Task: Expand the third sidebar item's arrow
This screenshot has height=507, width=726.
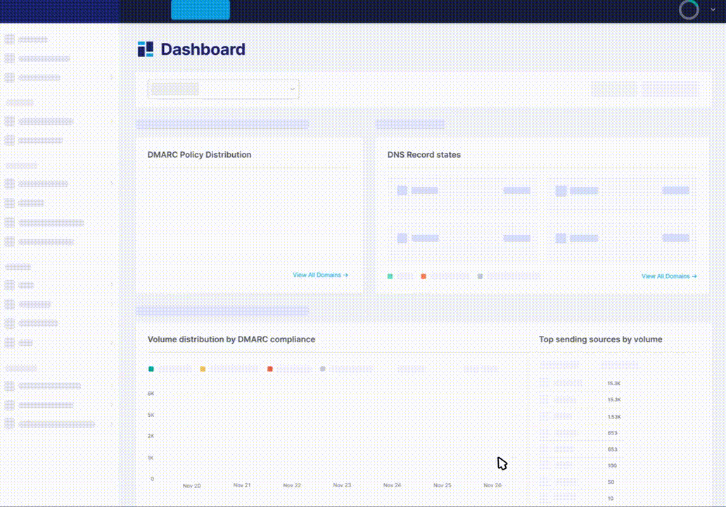Action: point(112,77)
